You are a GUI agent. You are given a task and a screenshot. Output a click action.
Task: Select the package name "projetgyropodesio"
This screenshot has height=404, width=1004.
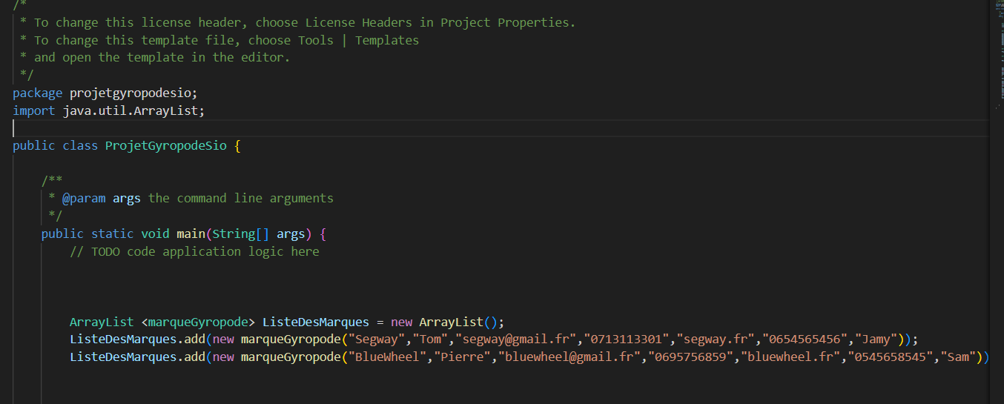(131, 93)
